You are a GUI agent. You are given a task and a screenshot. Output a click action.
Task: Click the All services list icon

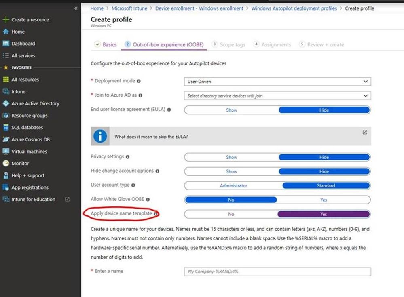[x=6, y=56]
